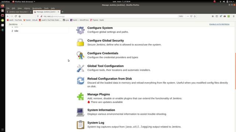Open the Global Tool Configuration link
Image resolution: width=236 pixels, height=132 pixels.
tap(105, 66)
